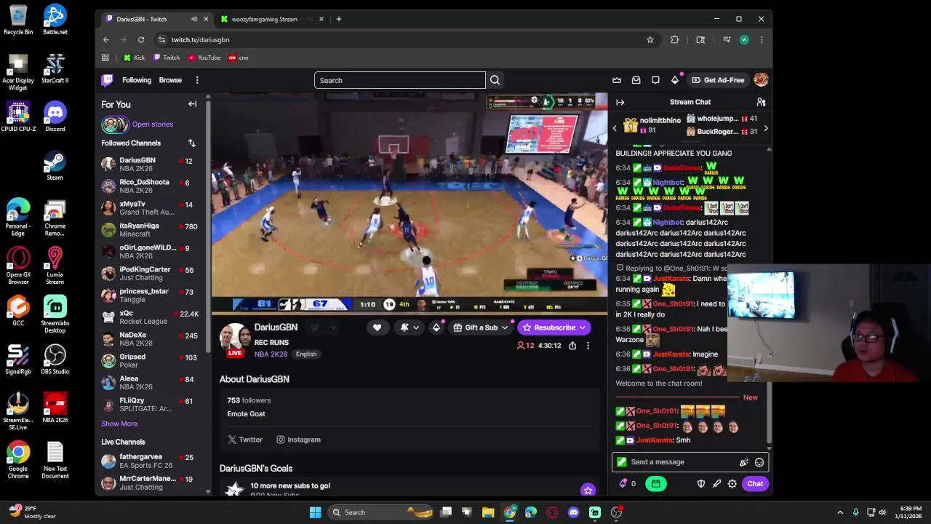This screenshot has height=524, width=931.
Task: Open Twitter link in About section
Action: pos(245,440)
